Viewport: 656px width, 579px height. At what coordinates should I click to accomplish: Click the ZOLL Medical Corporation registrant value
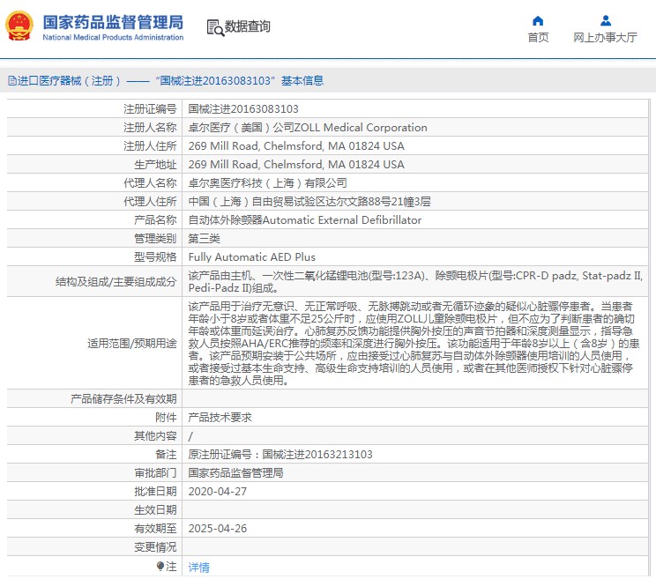(x=308, y=128)
